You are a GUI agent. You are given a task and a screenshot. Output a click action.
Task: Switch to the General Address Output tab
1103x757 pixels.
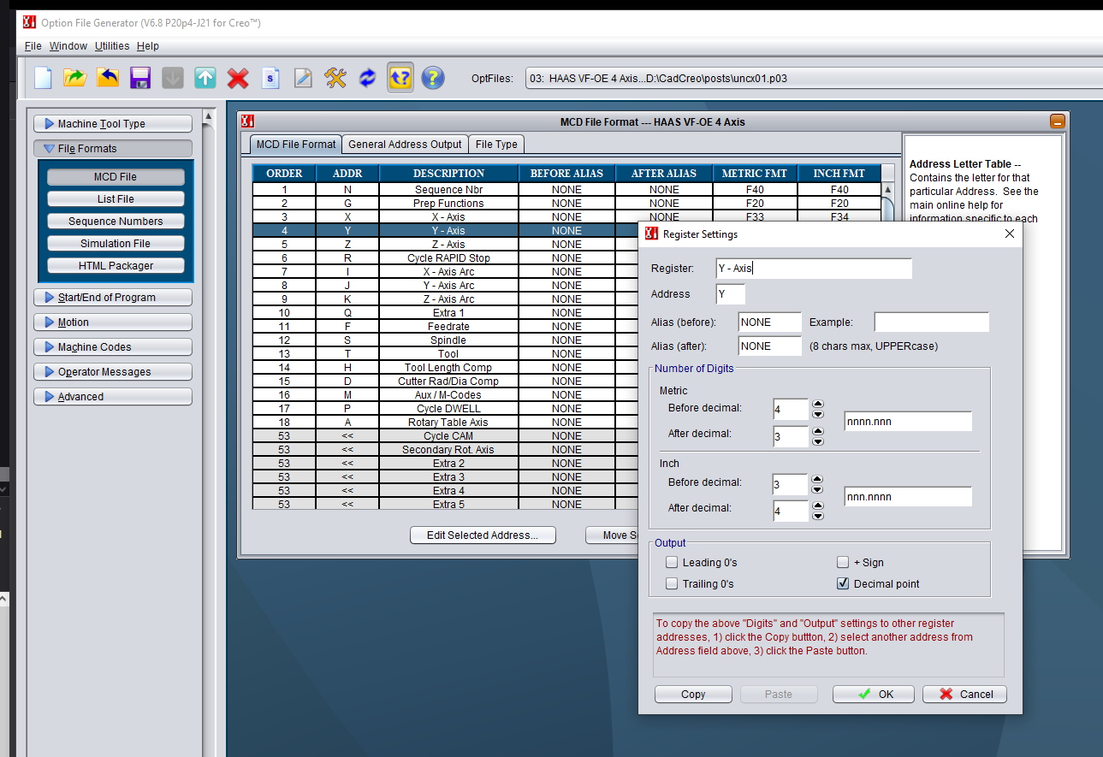405,145
